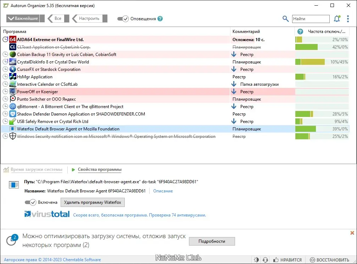This screenshot has width=357, height=264.
Task: Click the Windows Security shield icon
Action: click(x=12, y=136)
